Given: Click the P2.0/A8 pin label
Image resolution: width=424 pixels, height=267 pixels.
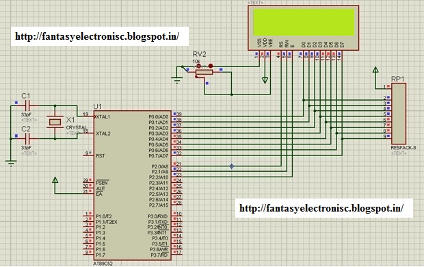Looking at the screenshot, I should coord(160,166).
